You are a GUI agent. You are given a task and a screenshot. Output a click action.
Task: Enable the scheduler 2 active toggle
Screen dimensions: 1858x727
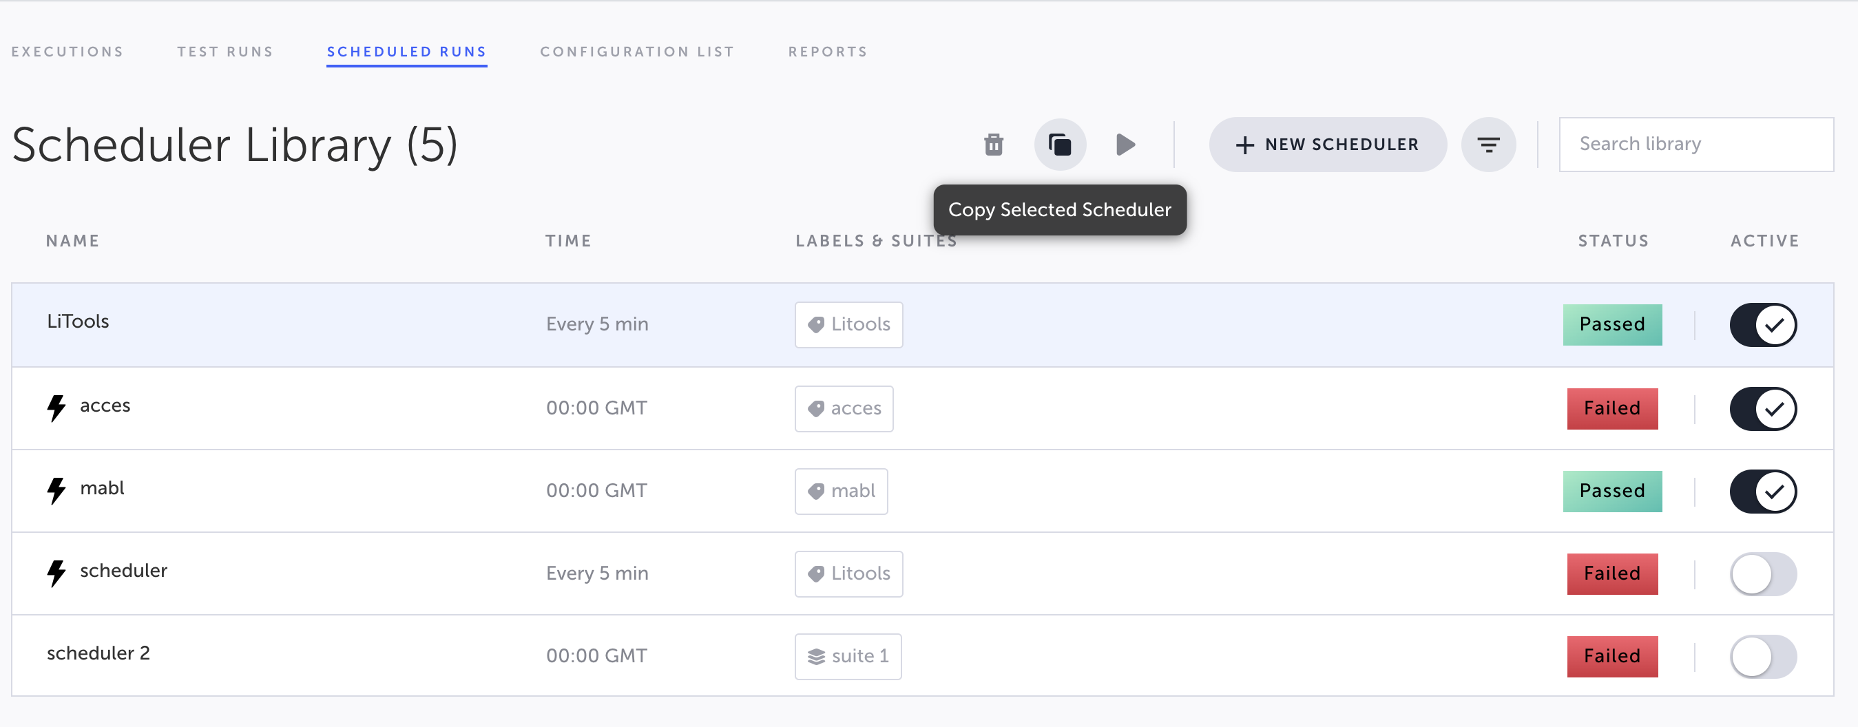[1763, 655]
